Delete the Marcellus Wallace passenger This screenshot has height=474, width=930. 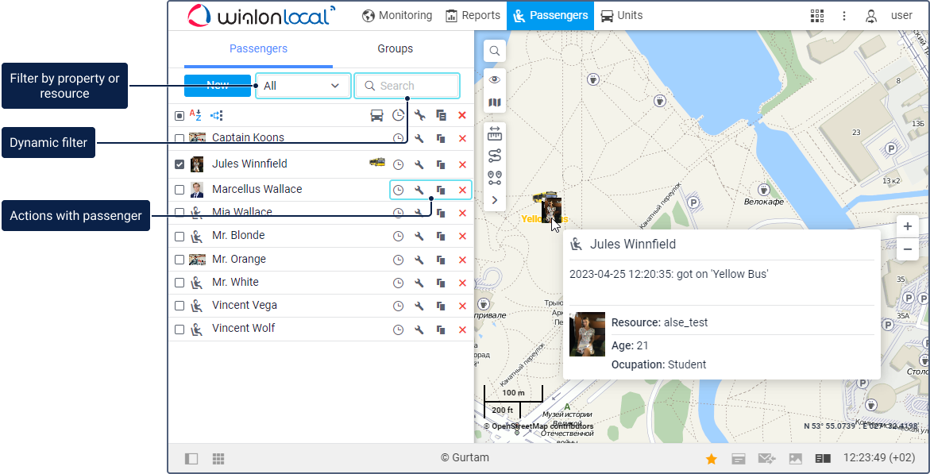pos(463,190)
